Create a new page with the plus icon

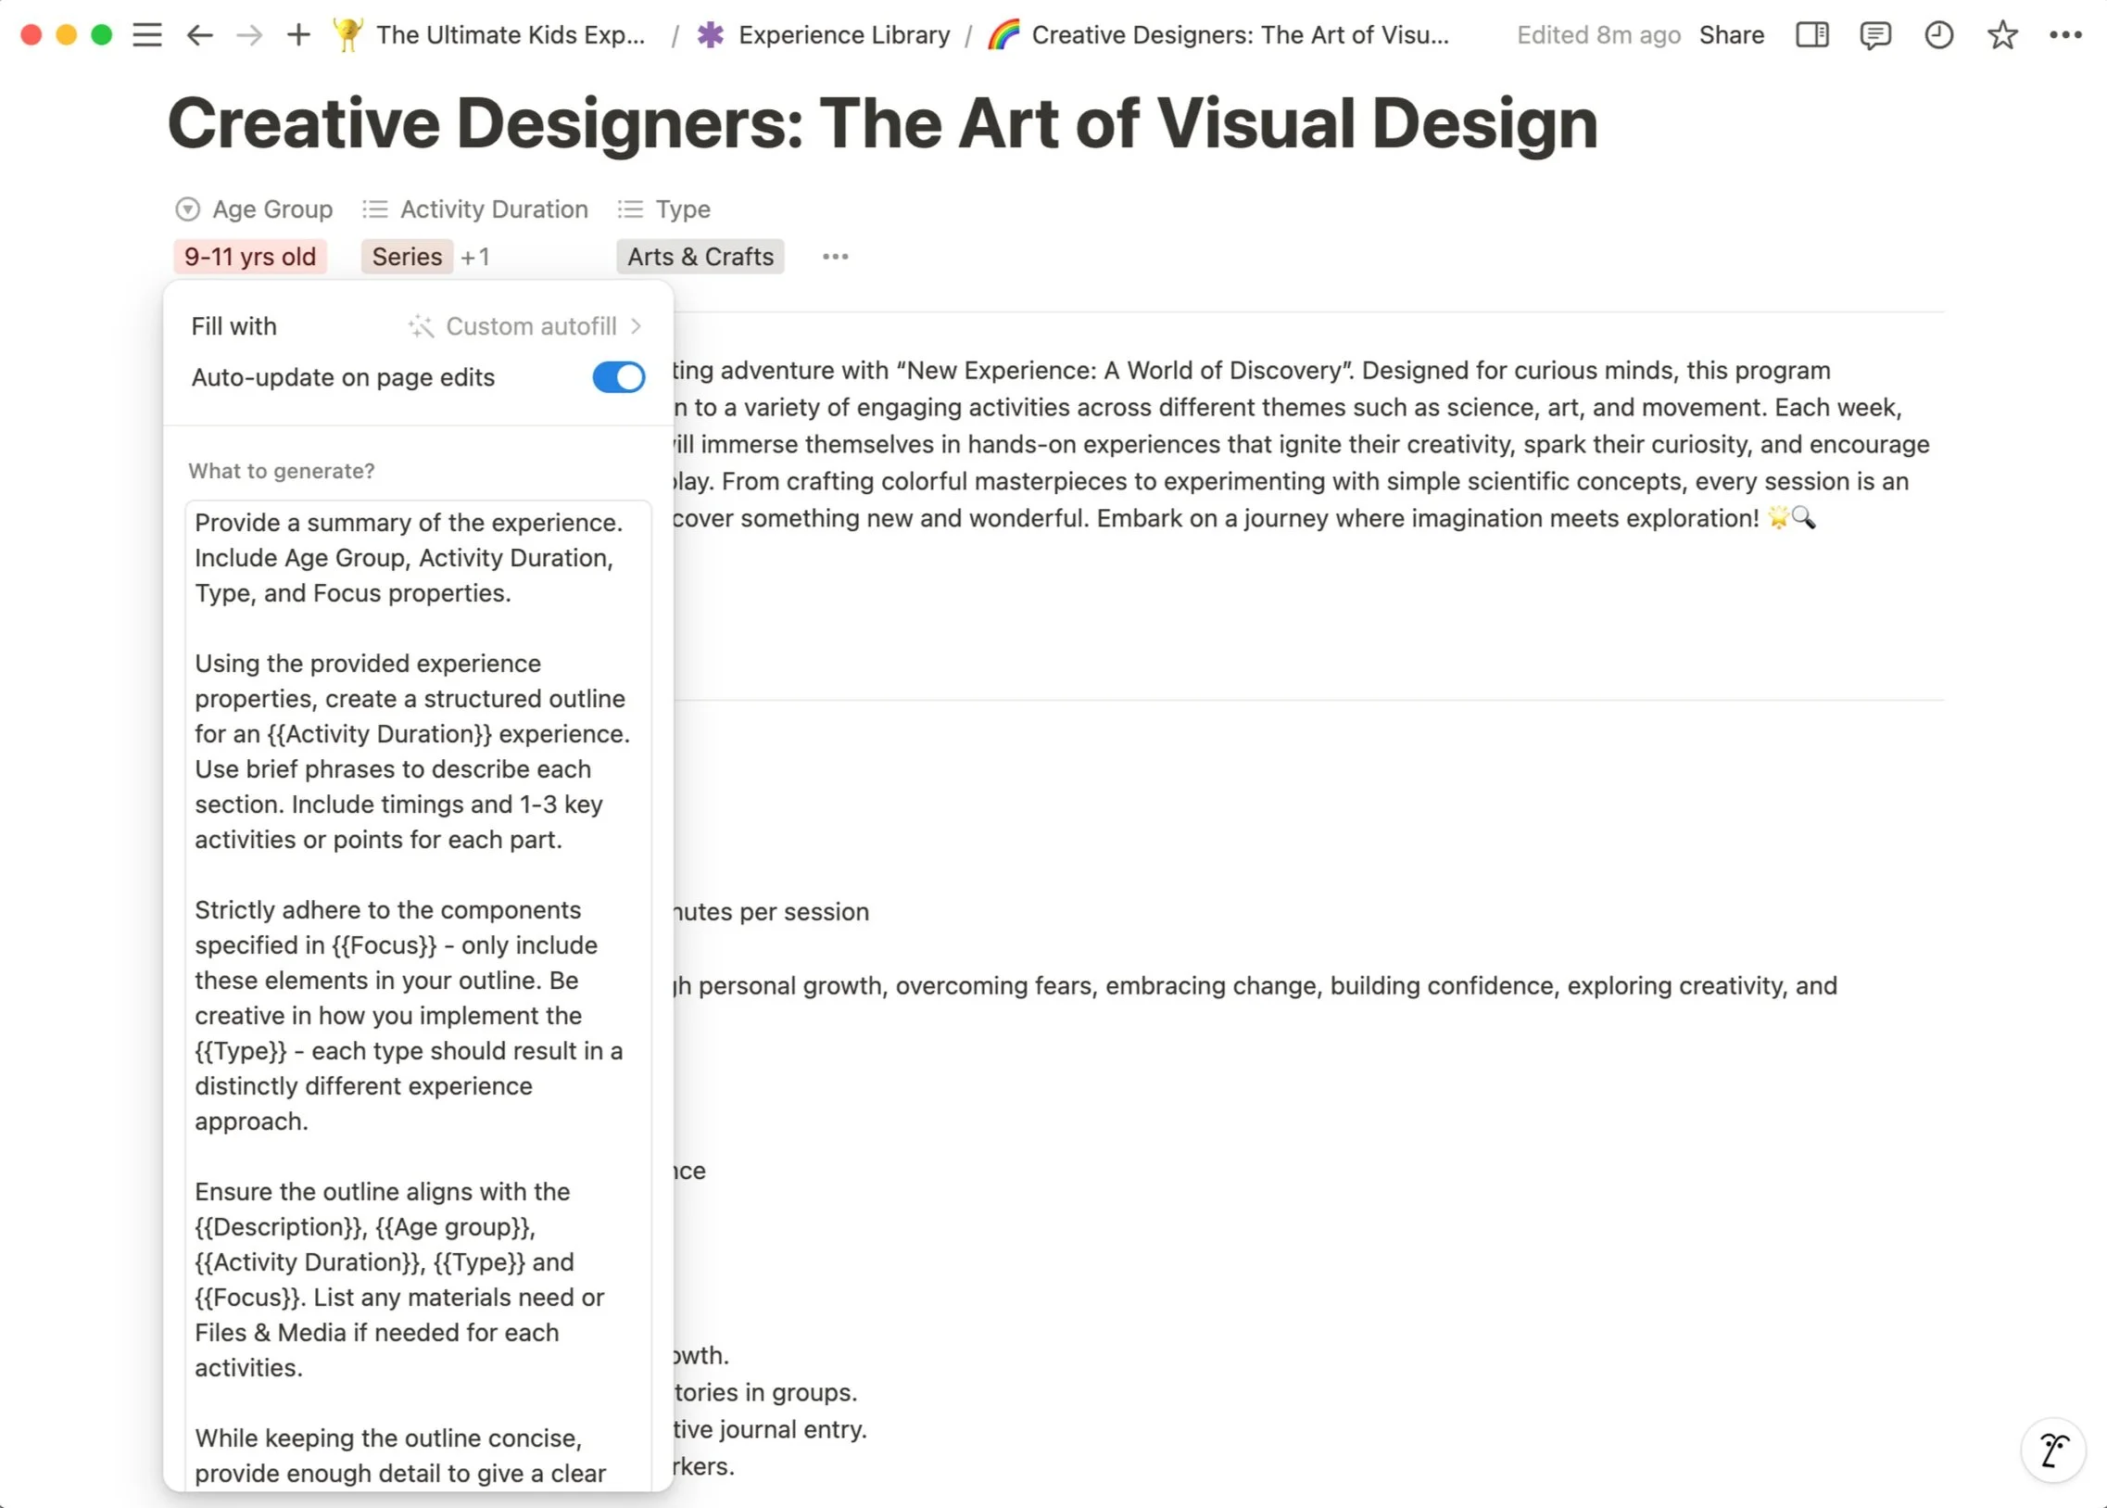click(298, 35)
